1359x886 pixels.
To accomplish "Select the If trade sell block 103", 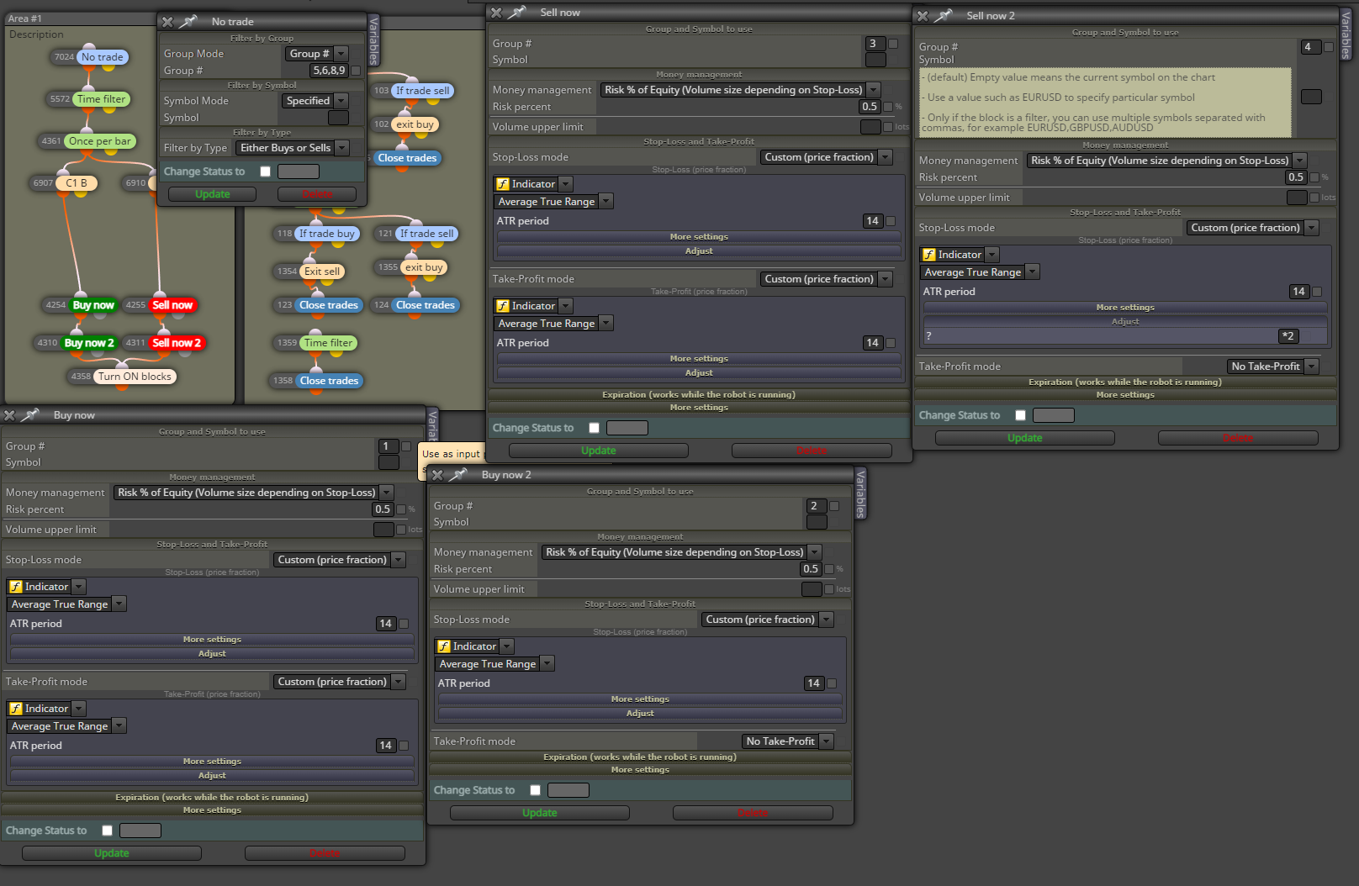I will 423,91.
